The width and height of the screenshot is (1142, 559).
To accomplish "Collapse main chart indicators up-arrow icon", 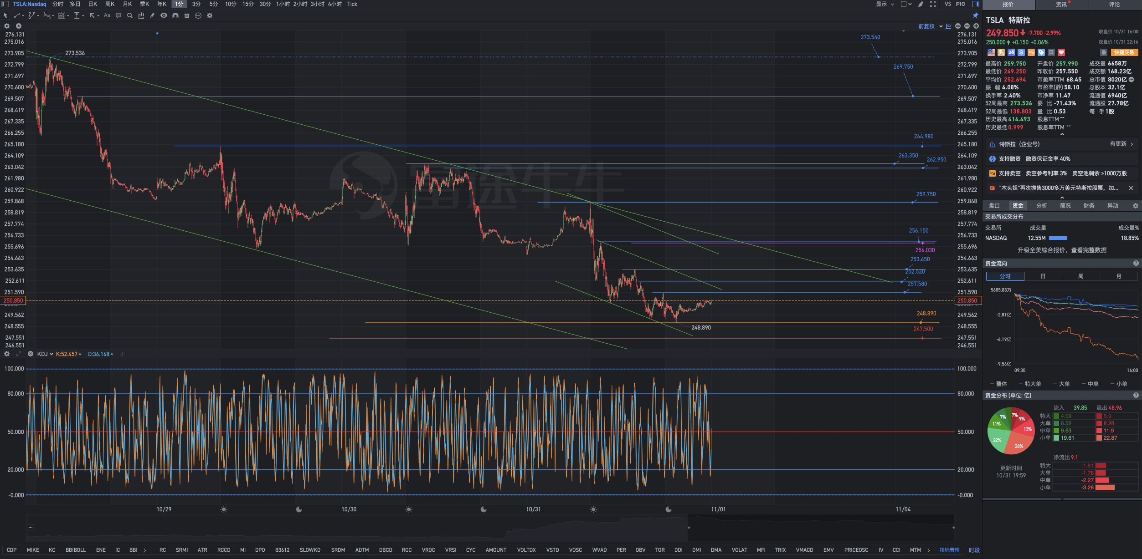I will tap(19, 26).
